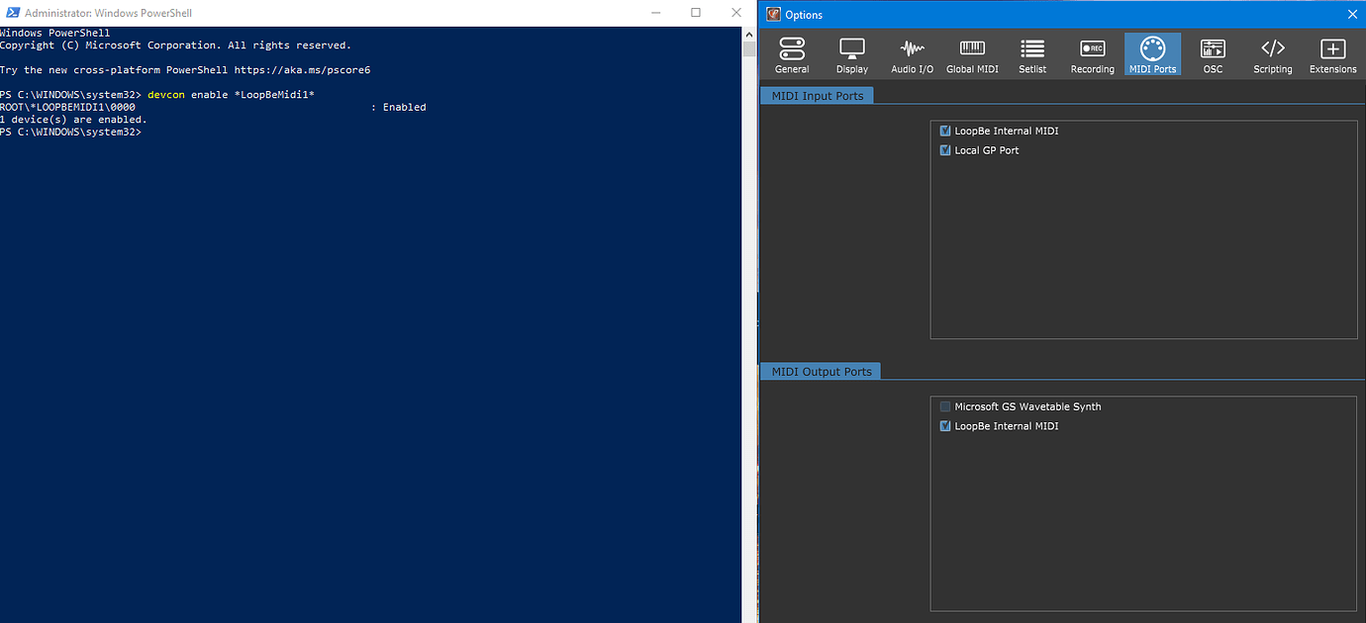Click the PowerShell window title icon

coord(11,13)
